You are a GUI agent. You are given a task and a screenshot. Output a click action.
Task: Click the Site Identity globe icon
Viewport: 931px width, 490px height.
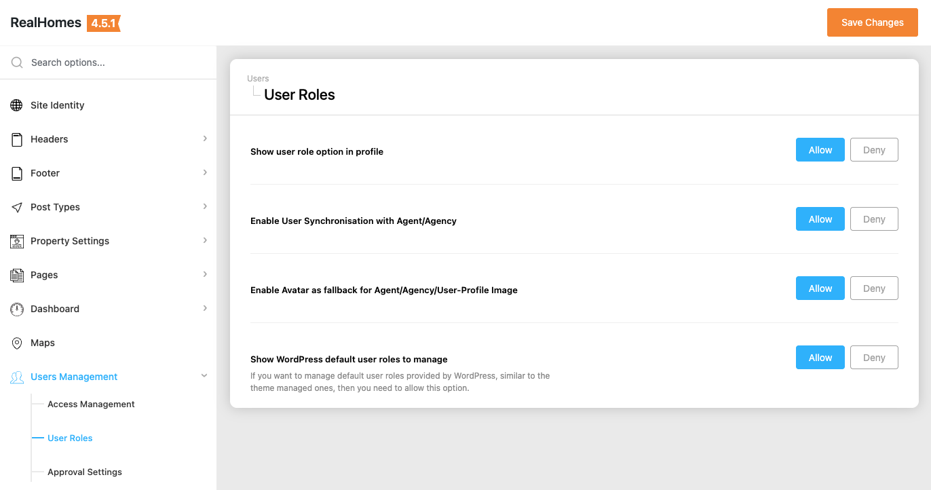(x=17, y=105)
